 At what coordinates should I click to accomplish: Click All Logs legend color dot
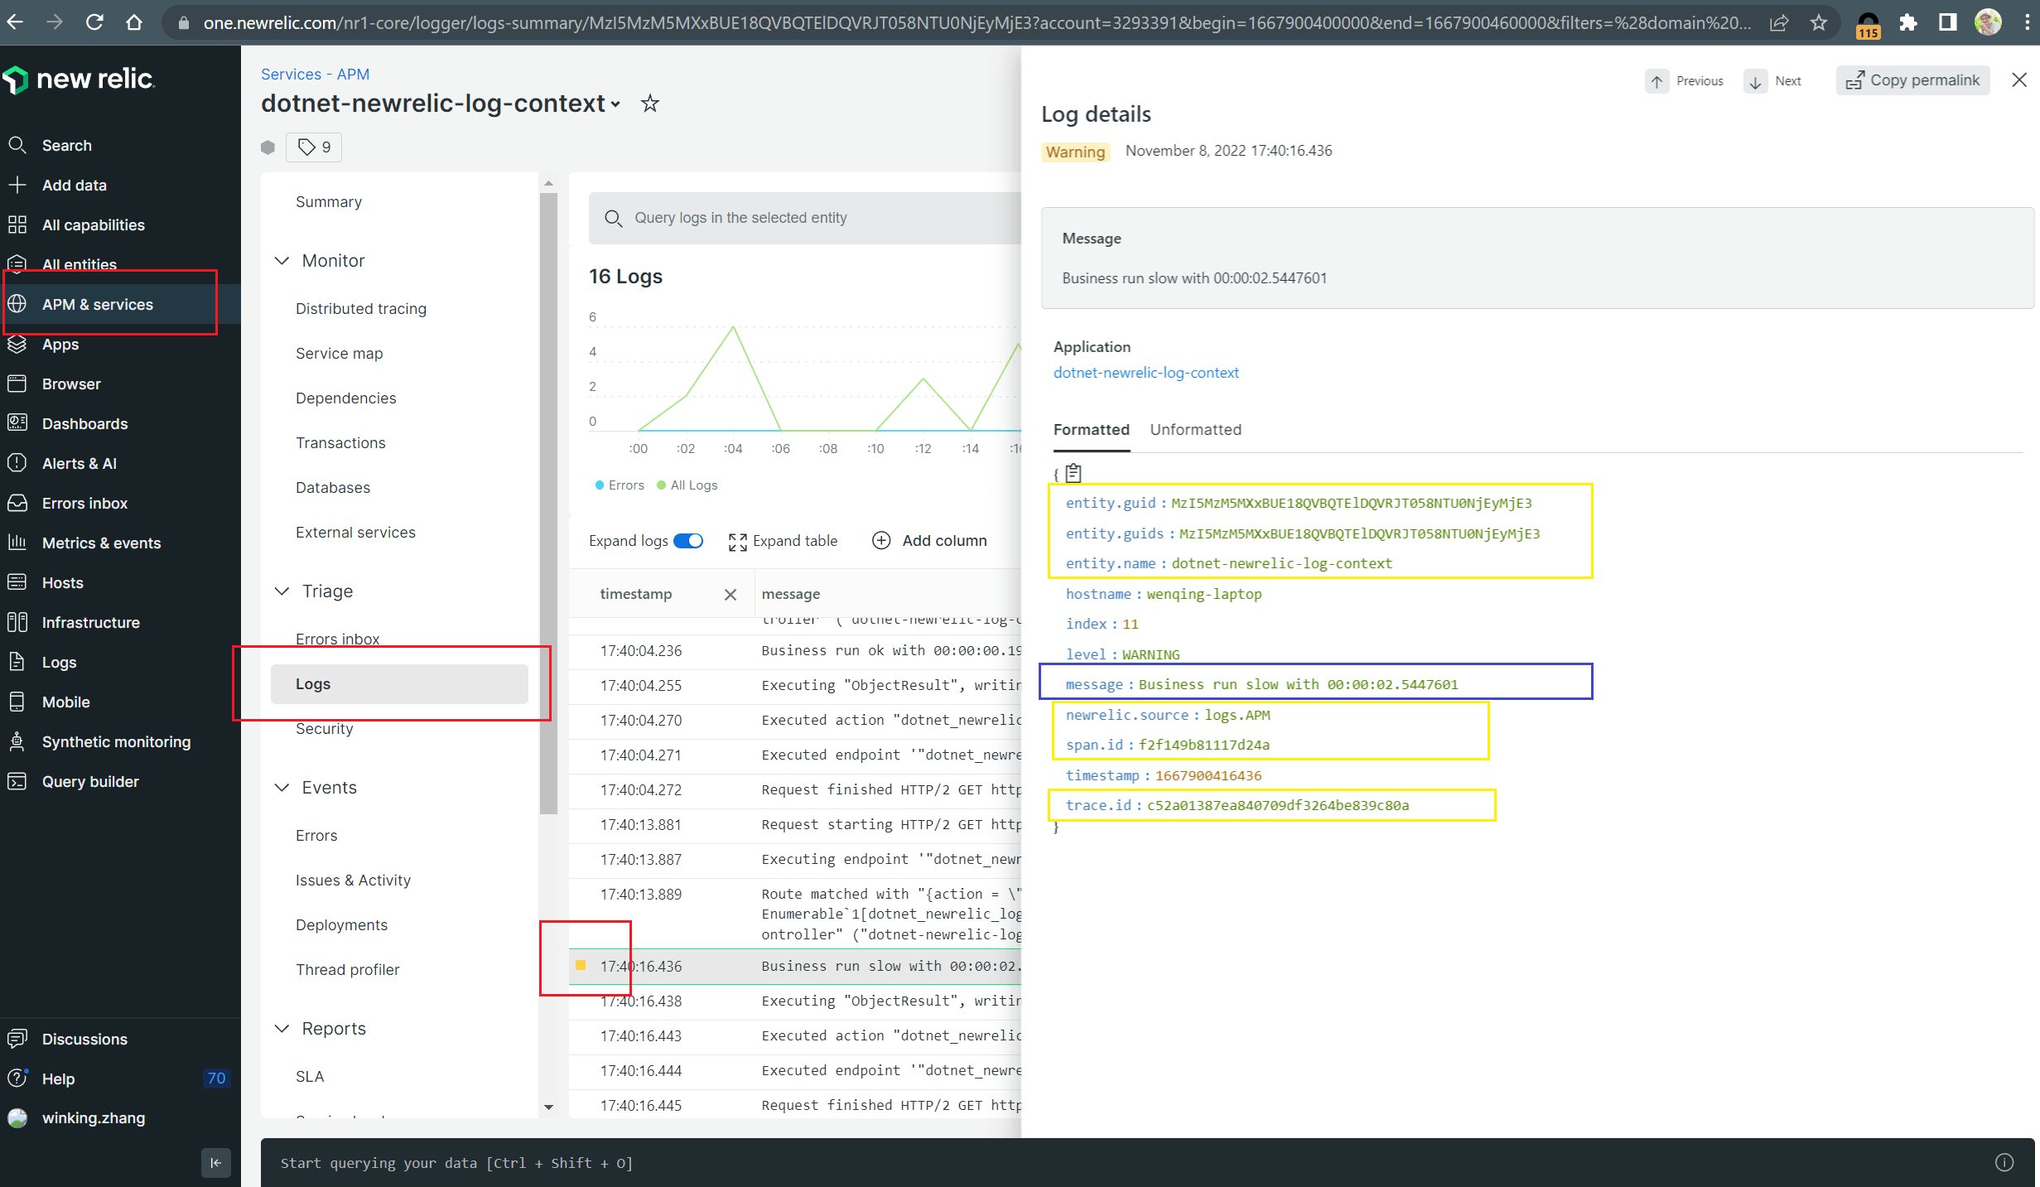661,485
